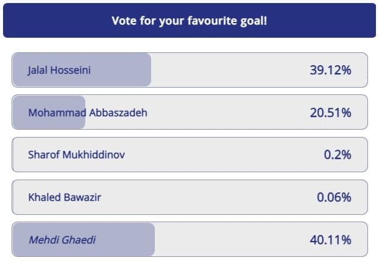Image resolution: width=379 pixels, height=266 pixels.
Task: Click the 0.2% result value
Action: pos(338,155)
